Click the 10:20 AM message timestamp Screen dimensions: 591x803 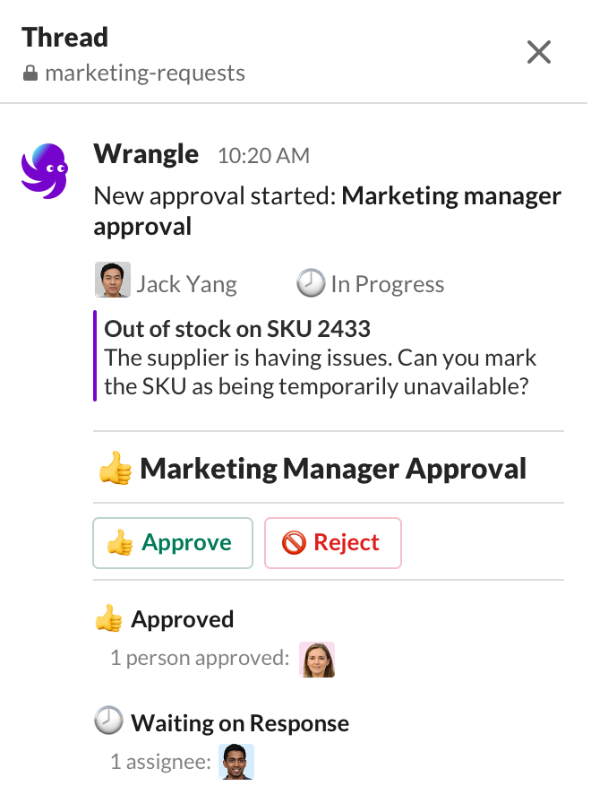[263, 154]
